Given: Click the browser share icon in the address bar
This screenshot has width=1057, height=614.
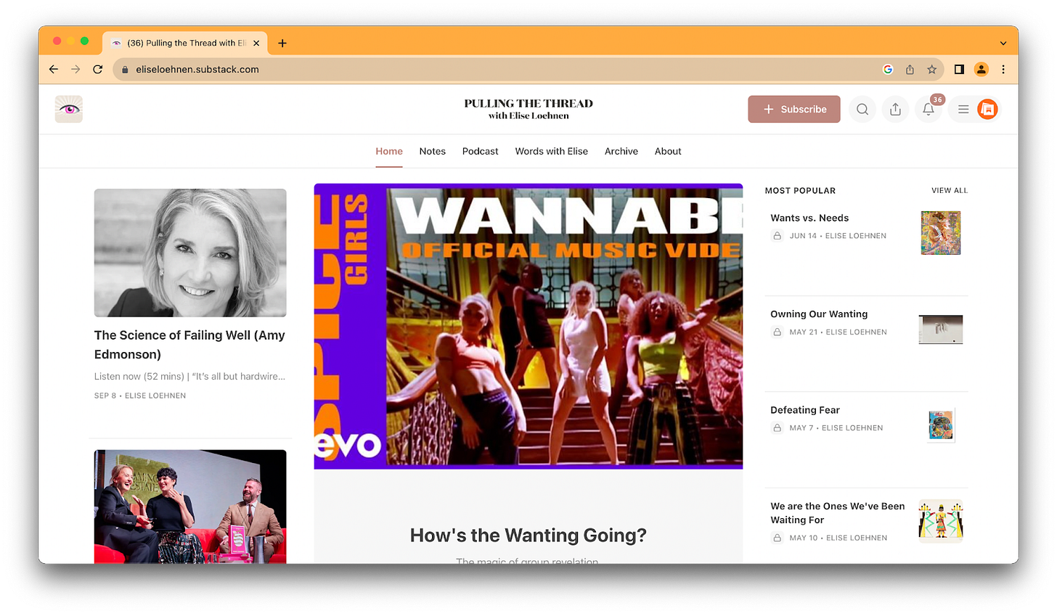Looking at the screenshot, I should [910, 70].
